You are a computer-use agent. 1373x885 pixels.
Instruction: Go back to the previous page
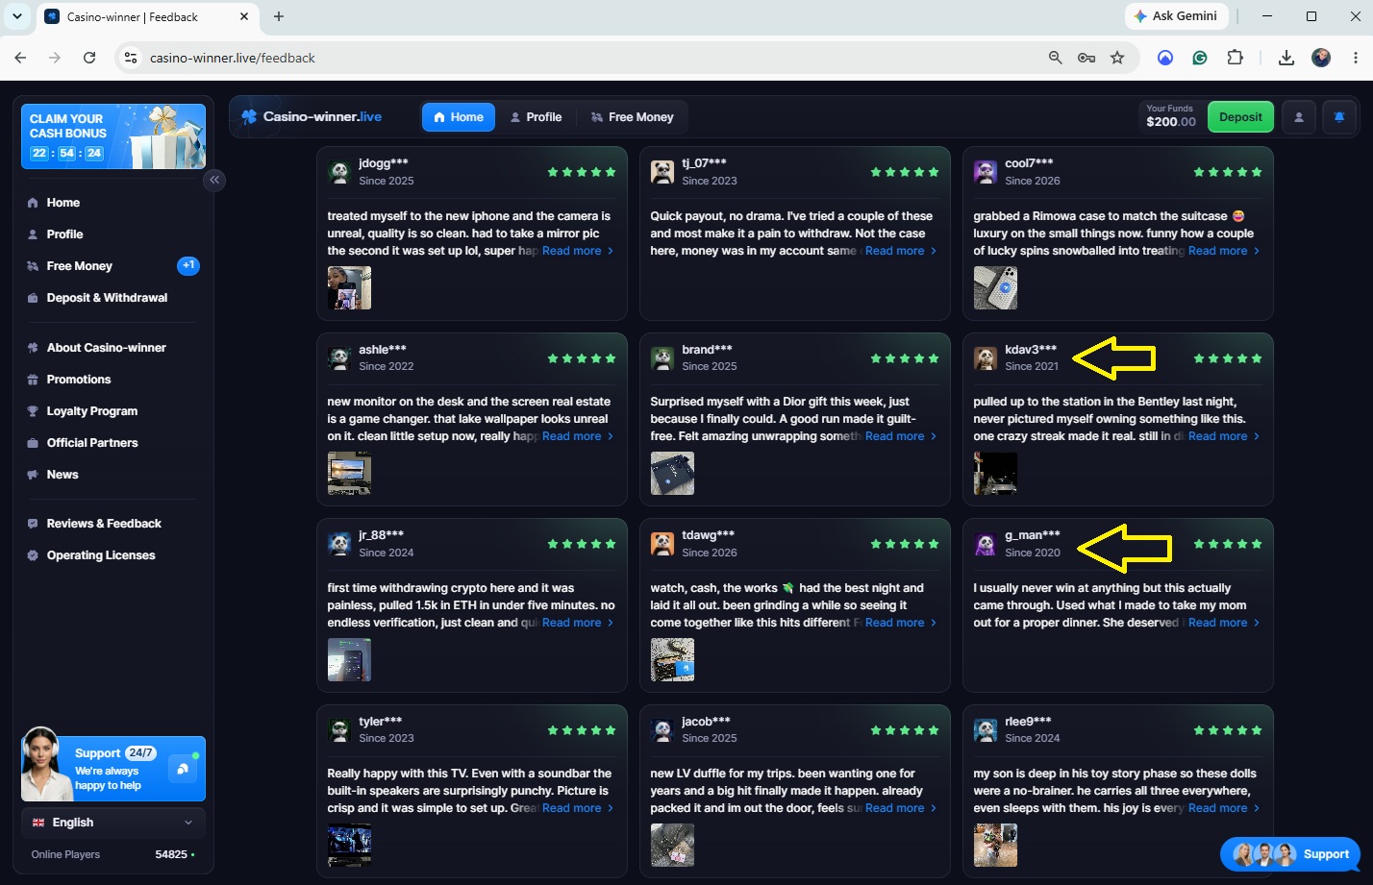(20, 58)
